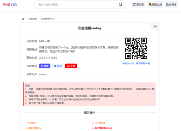The image size is (181, 131).
Task: Click the share arrow icon
Action: coord(155,26)
